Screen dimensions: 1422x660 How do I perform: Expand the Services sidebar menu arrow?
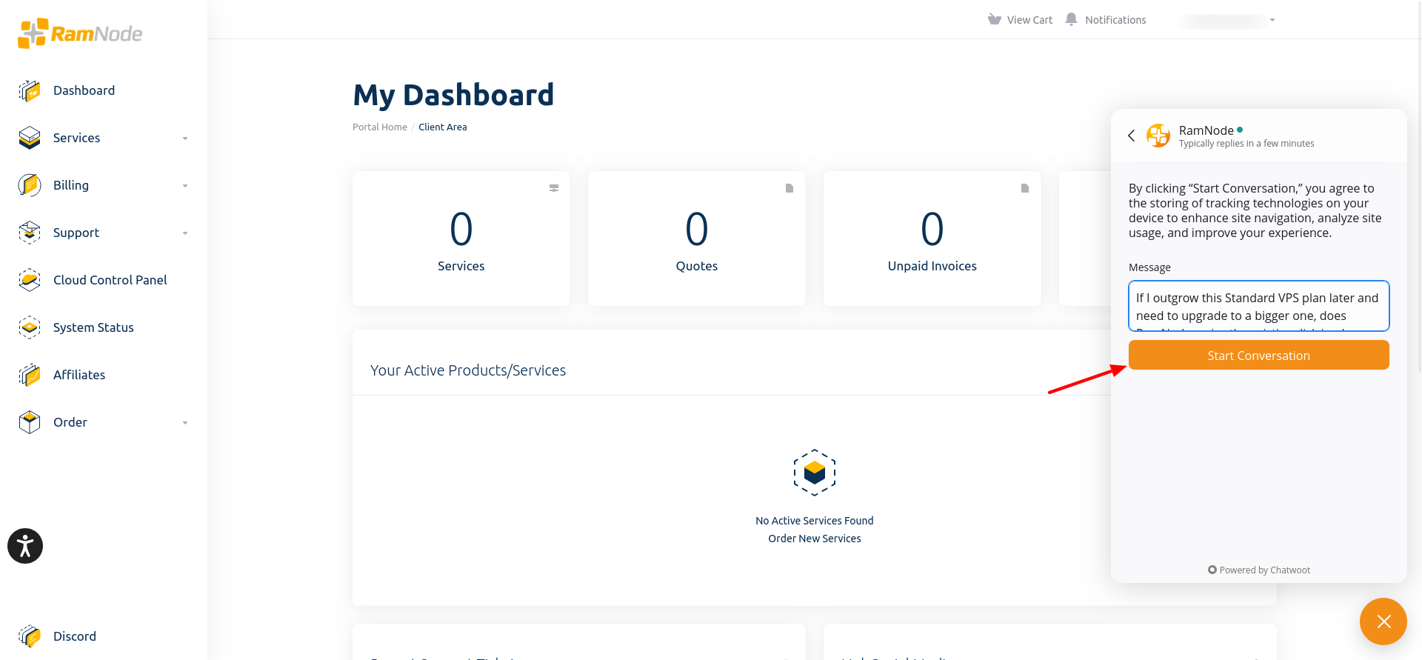coord(185,139)
